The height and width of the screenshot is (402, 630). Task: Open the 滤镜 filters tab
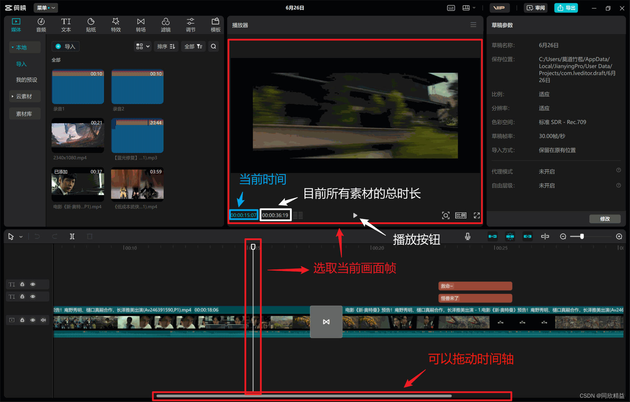(166, 25)
